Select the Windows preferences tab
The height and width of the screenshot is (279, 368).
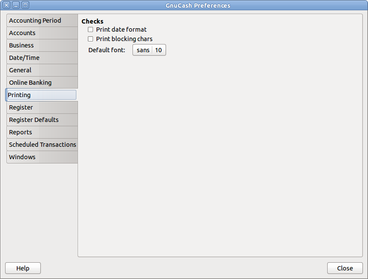click(42, 157)
